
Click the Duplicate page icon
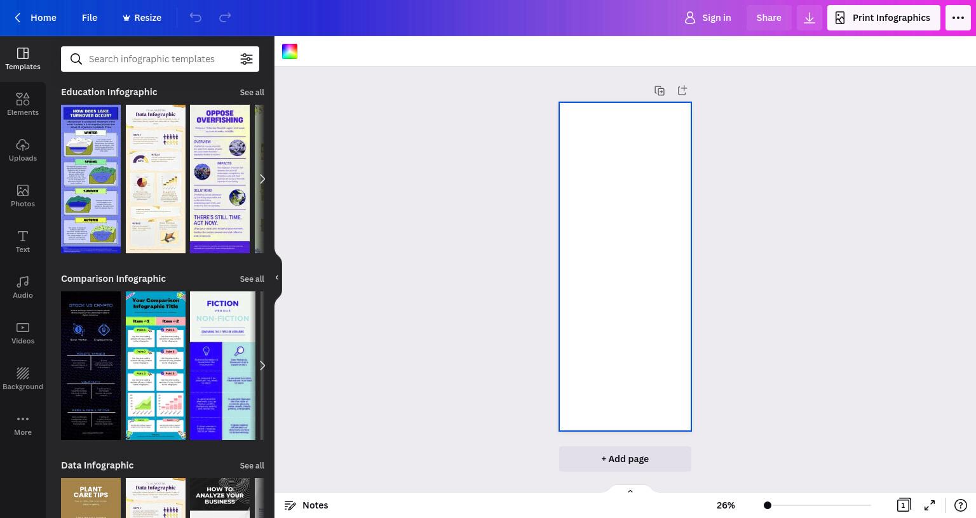660,91
